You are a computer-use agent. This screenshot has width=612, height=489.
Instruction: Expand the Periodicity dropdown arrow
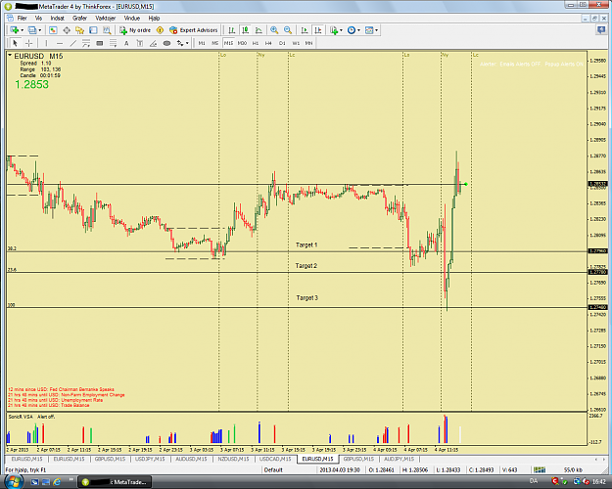358,30
